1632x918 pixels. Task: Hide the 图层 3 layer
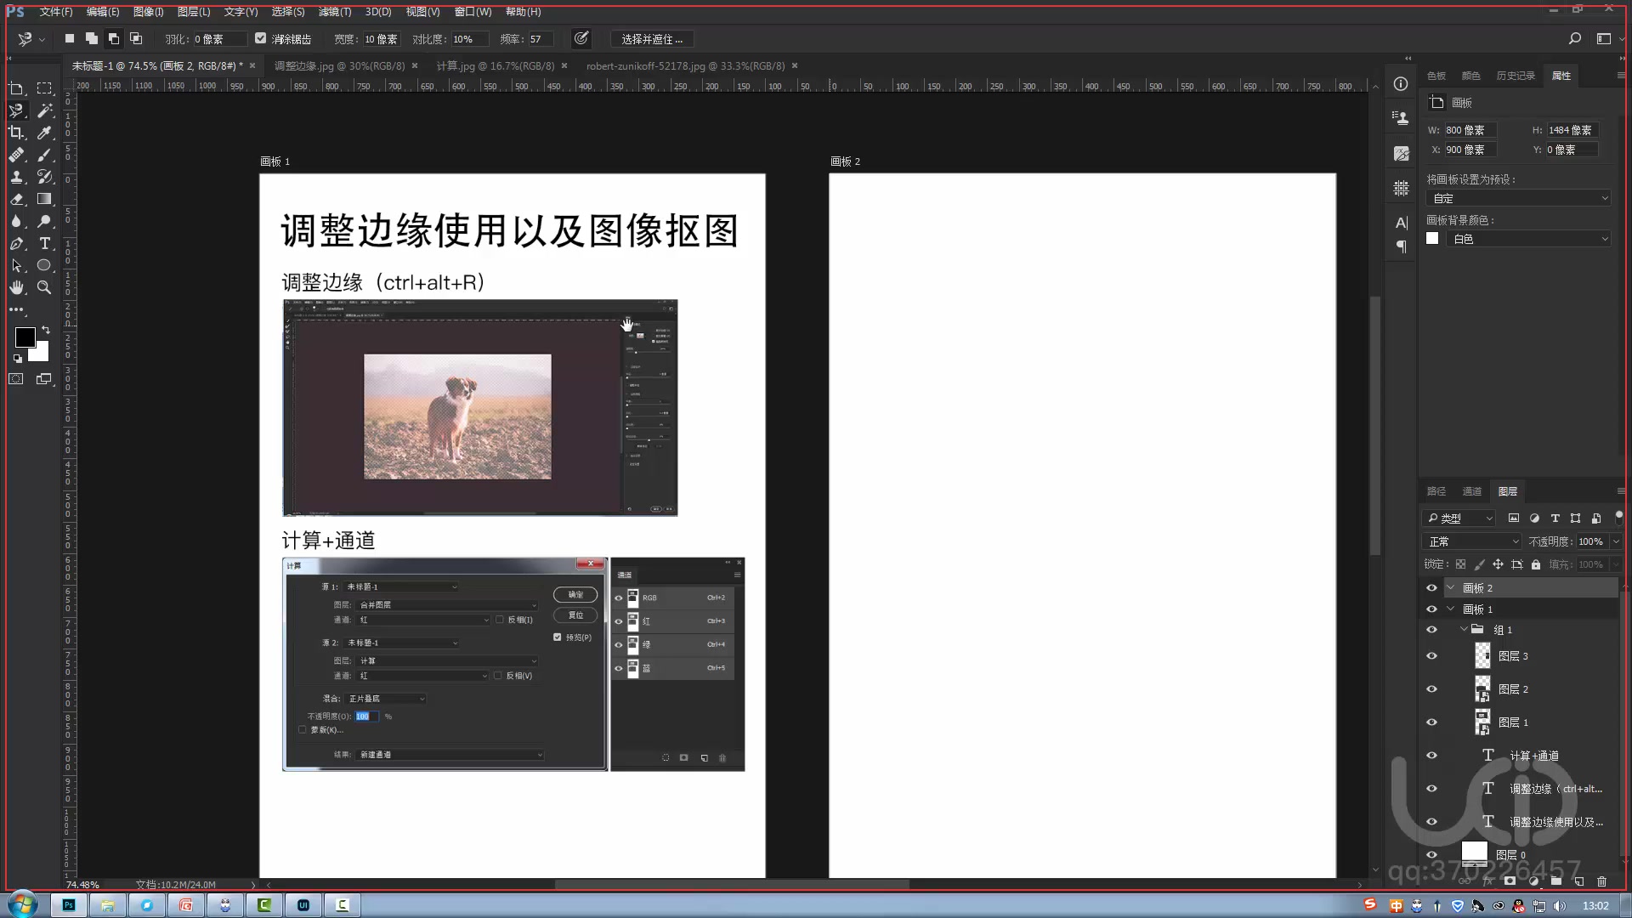[1431, 655]
